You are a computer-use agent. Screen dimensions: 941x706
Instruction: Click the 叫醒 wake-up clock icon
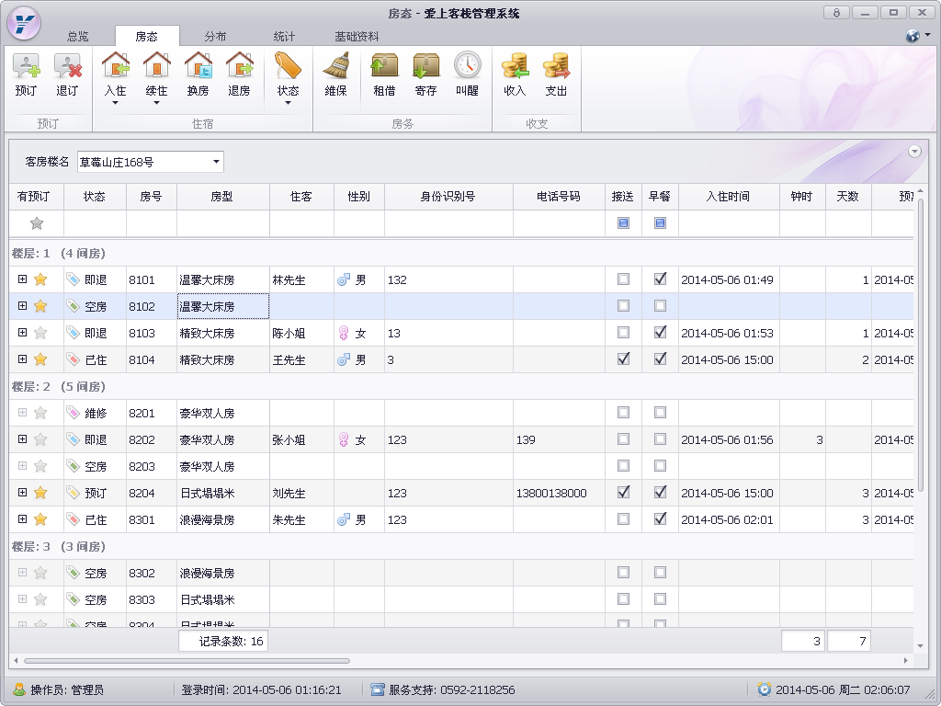coord(467,67)
